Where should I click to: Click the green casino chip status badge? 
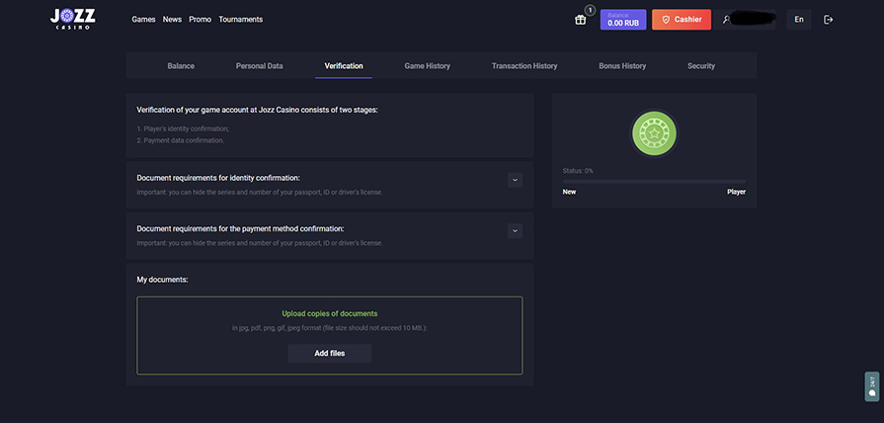(x=653, y=134)
